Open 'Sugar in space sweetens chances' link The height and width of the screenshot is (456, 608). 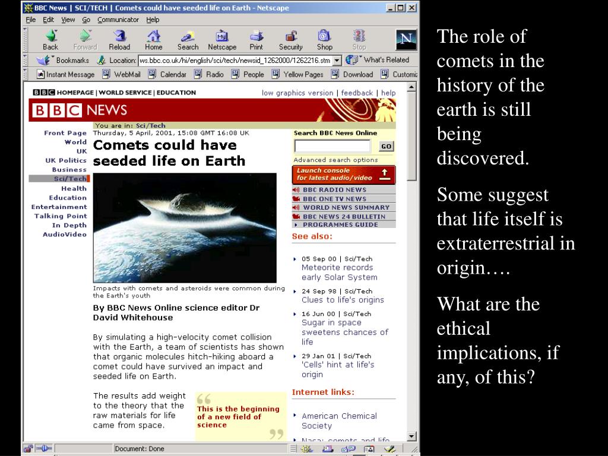point(345,332)
